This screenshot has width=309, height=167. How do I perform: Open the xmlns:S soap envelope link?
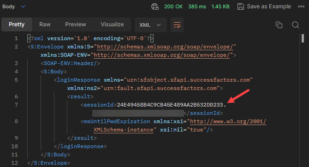click(165, 47)
